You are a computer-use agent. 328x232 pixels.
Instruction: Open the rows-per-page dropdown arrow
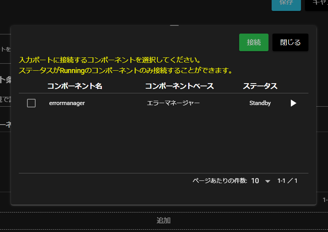pos(268,181)
